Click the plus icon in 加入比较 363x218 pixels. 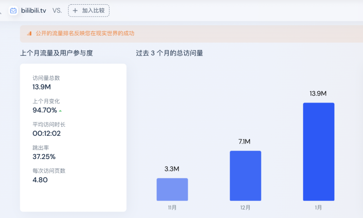coord(75,11)
